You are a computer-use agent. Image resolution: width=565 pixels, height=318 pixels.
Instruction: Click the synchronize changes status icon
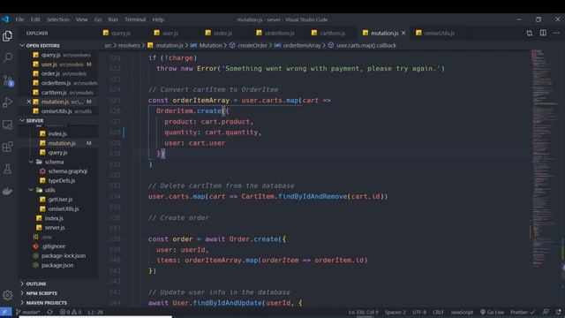tap(49, 312)
